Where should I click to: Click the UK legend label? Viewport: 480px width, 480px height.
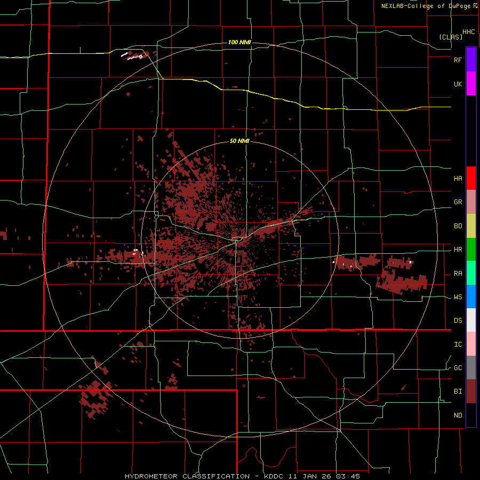click(458, 84)
